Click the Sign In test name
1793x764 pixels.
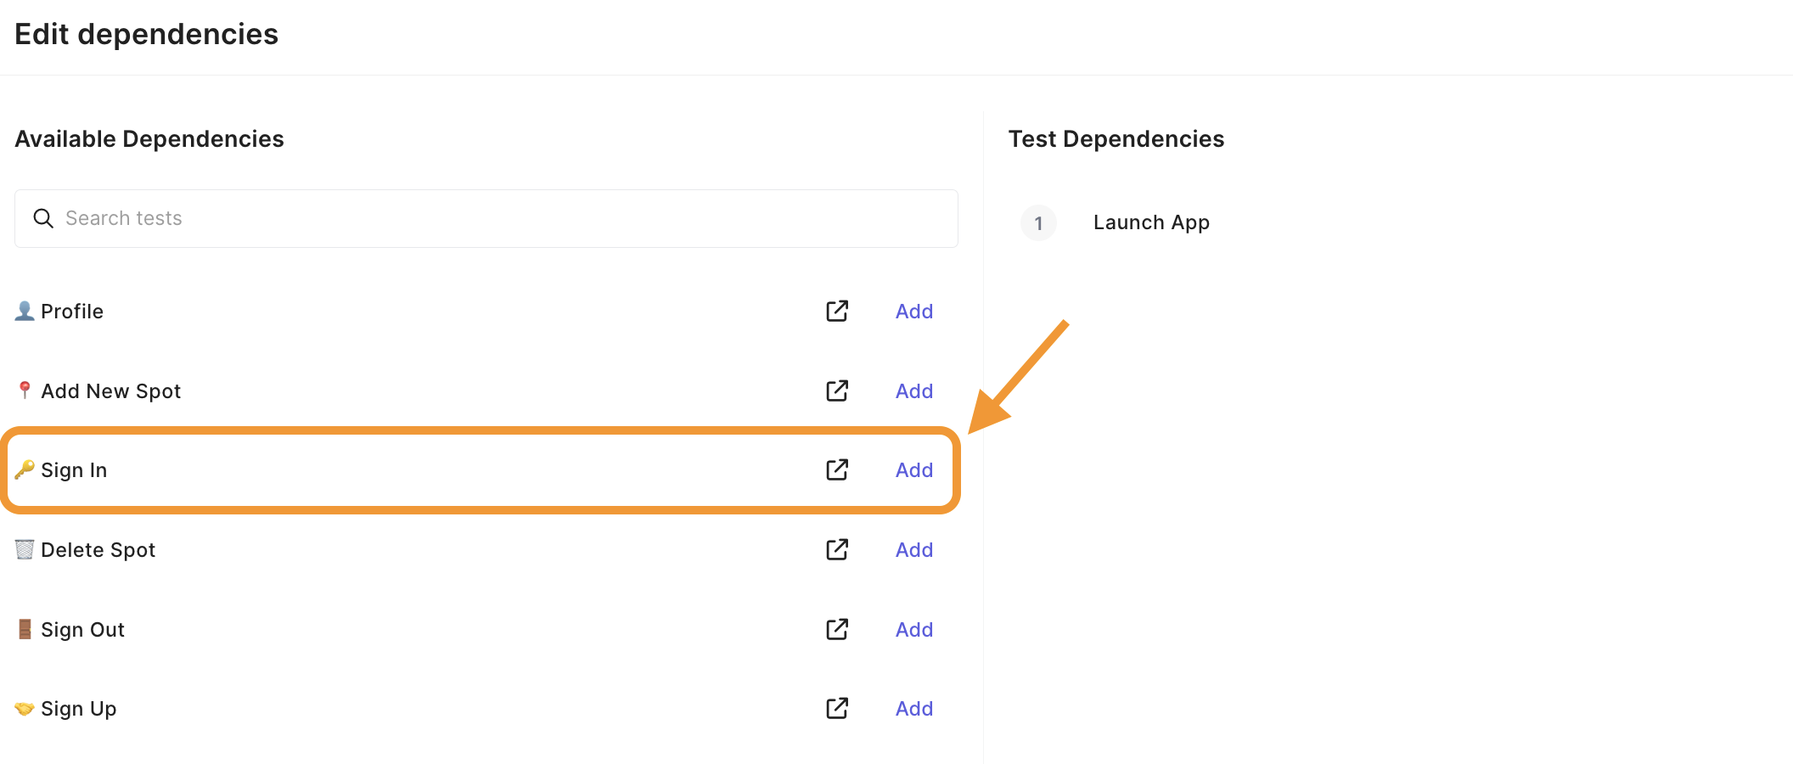point(74,470)
